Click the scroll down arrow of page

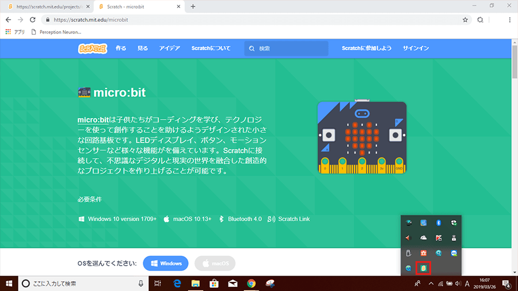(515, 273)
